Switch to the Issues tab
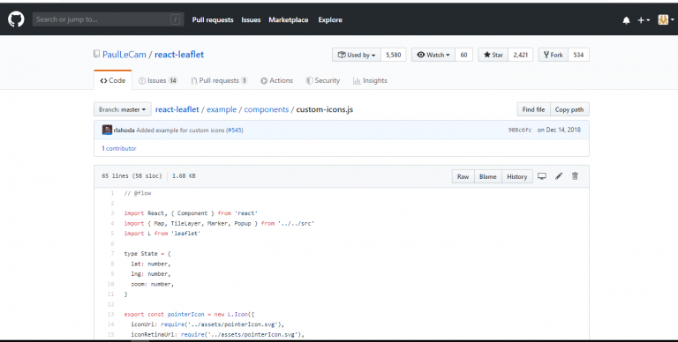Image resolution: width=678 pixels, height=342 pixels. (x=158, y=80)
